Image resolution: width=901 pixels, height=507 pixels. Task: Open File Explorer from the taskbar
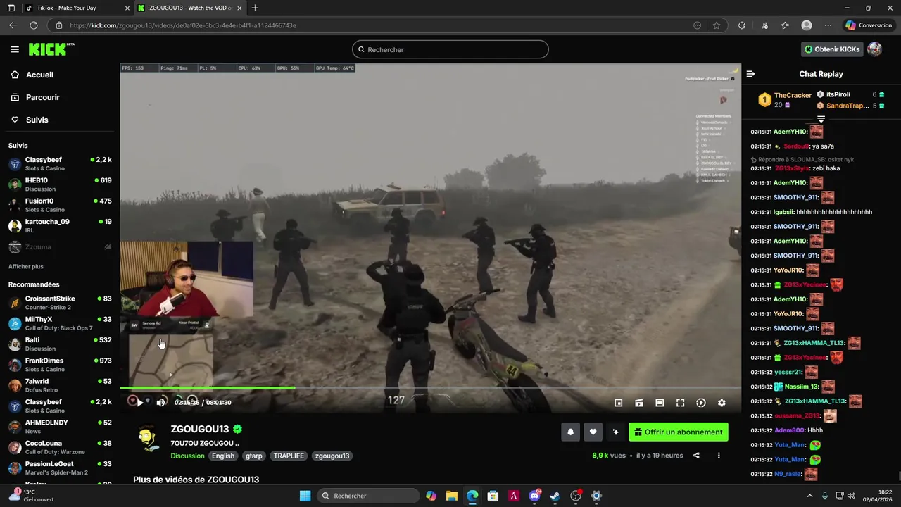(451, 496)
